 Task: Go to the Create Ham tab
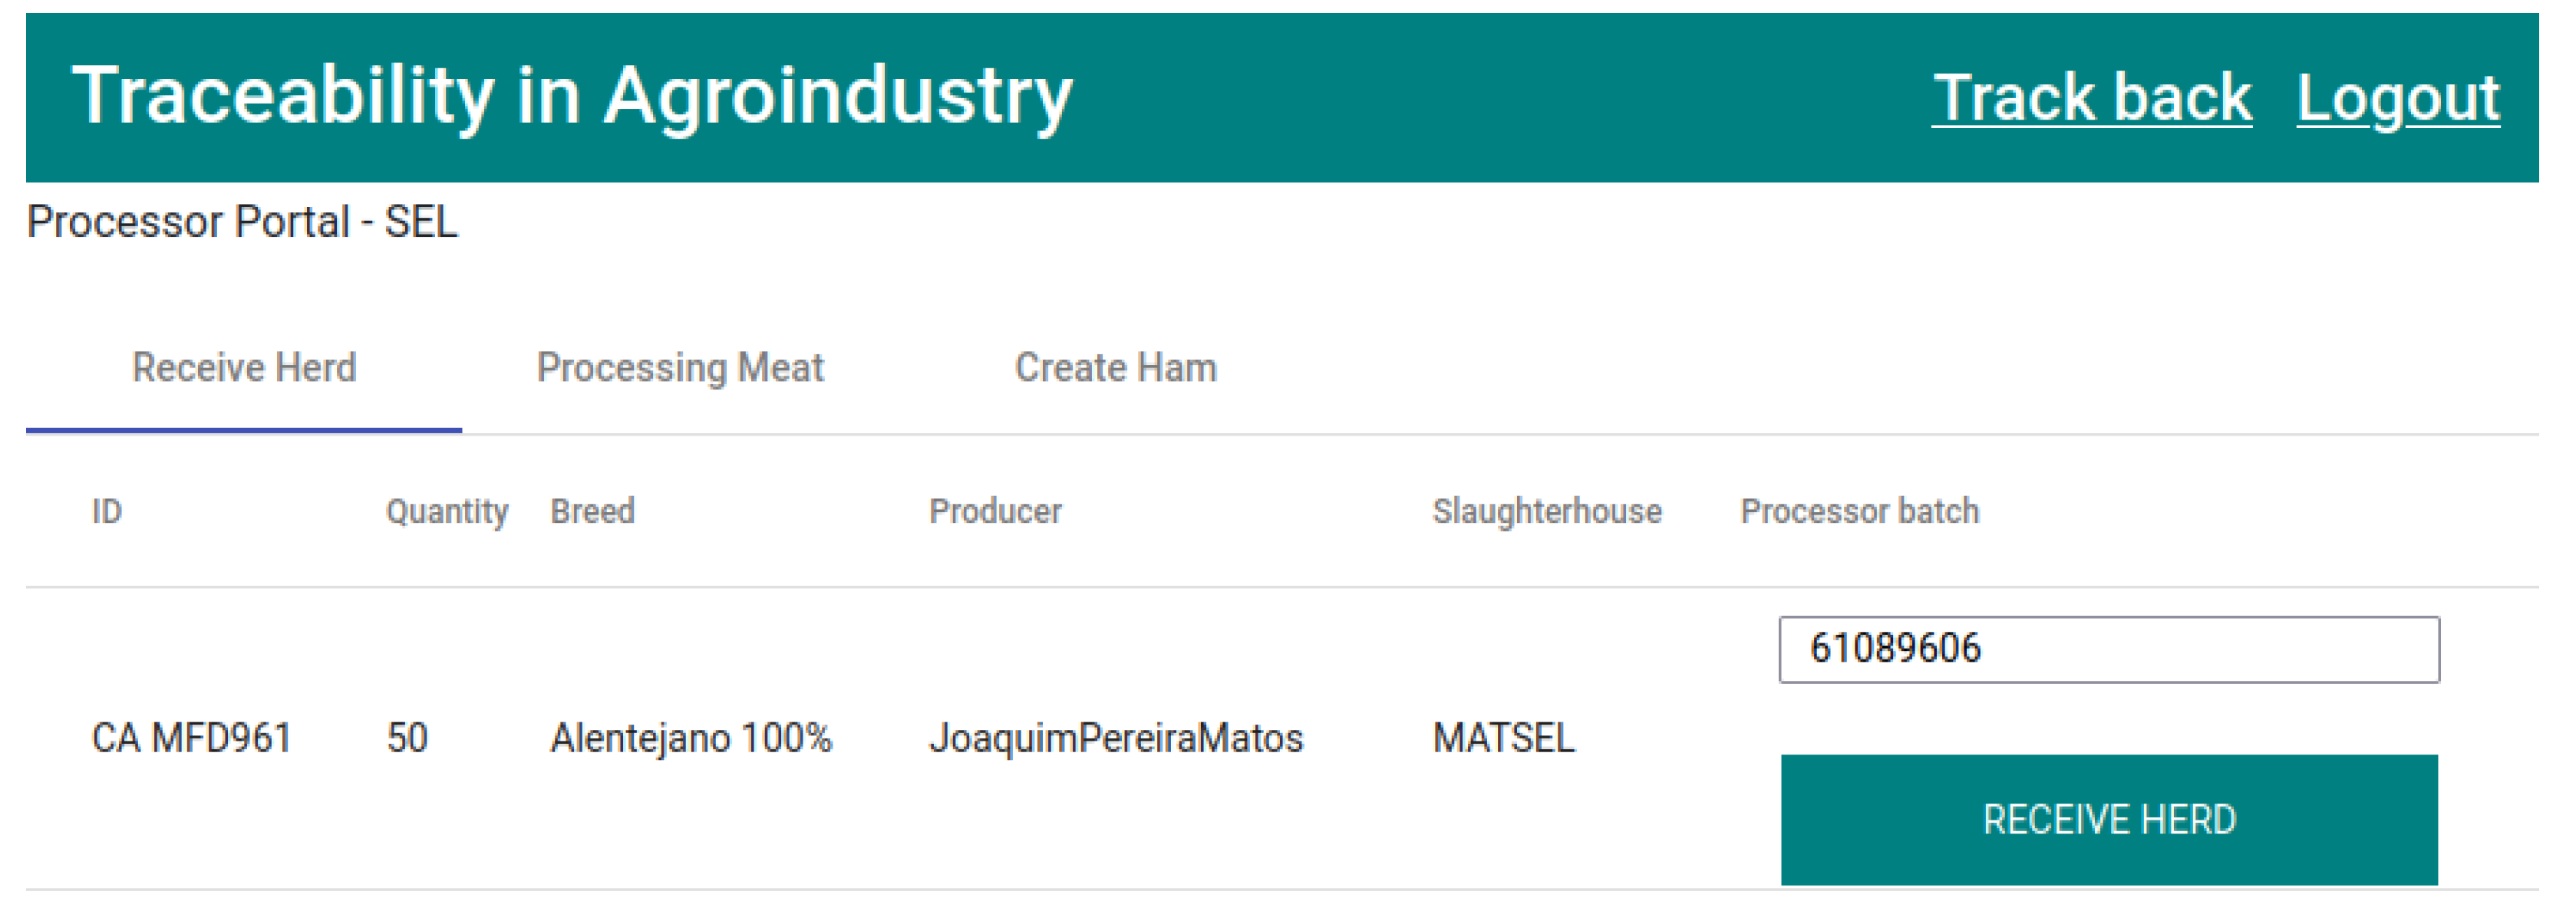click(x=1115, y=369)
